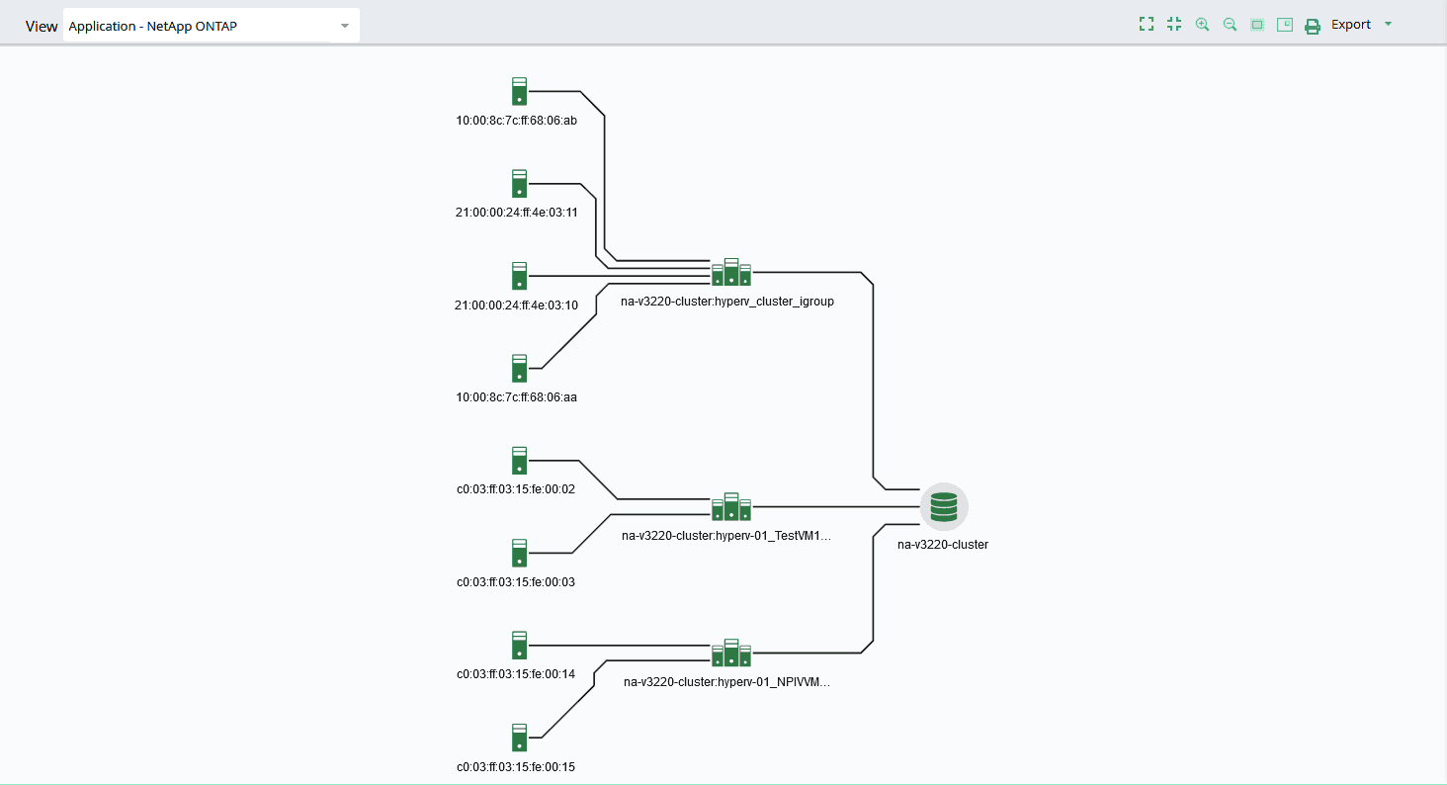1447x785 pixels.
Task: Zoom out of the topology map
Action: 1230,25
